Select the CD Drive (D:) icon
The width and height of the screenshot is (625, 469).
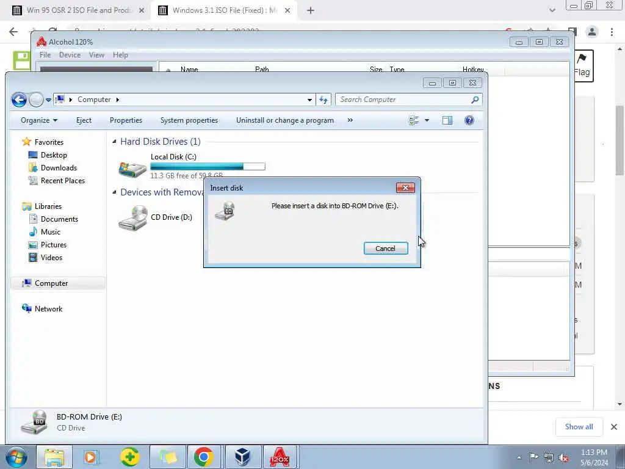coord(132,218)
